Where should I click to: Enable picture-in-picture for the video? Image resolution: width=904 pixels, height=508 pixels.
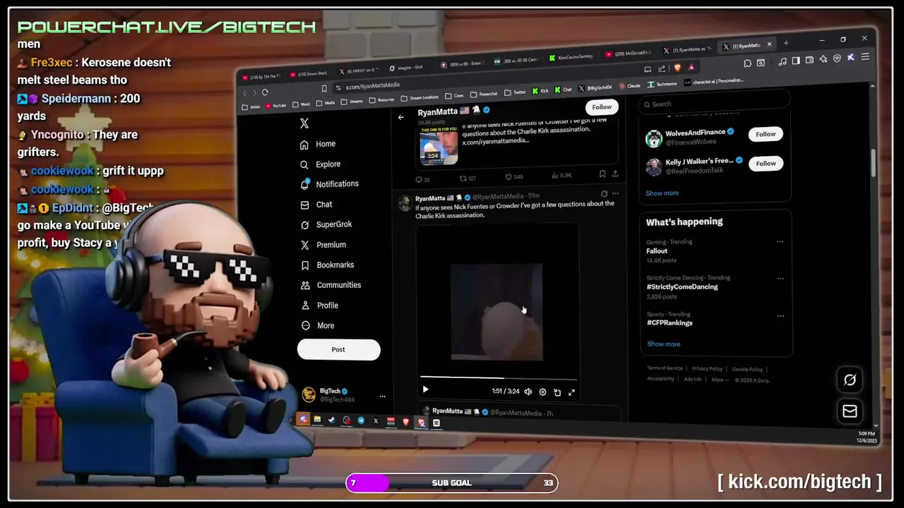pyautogui.click(x=557, y=392)
